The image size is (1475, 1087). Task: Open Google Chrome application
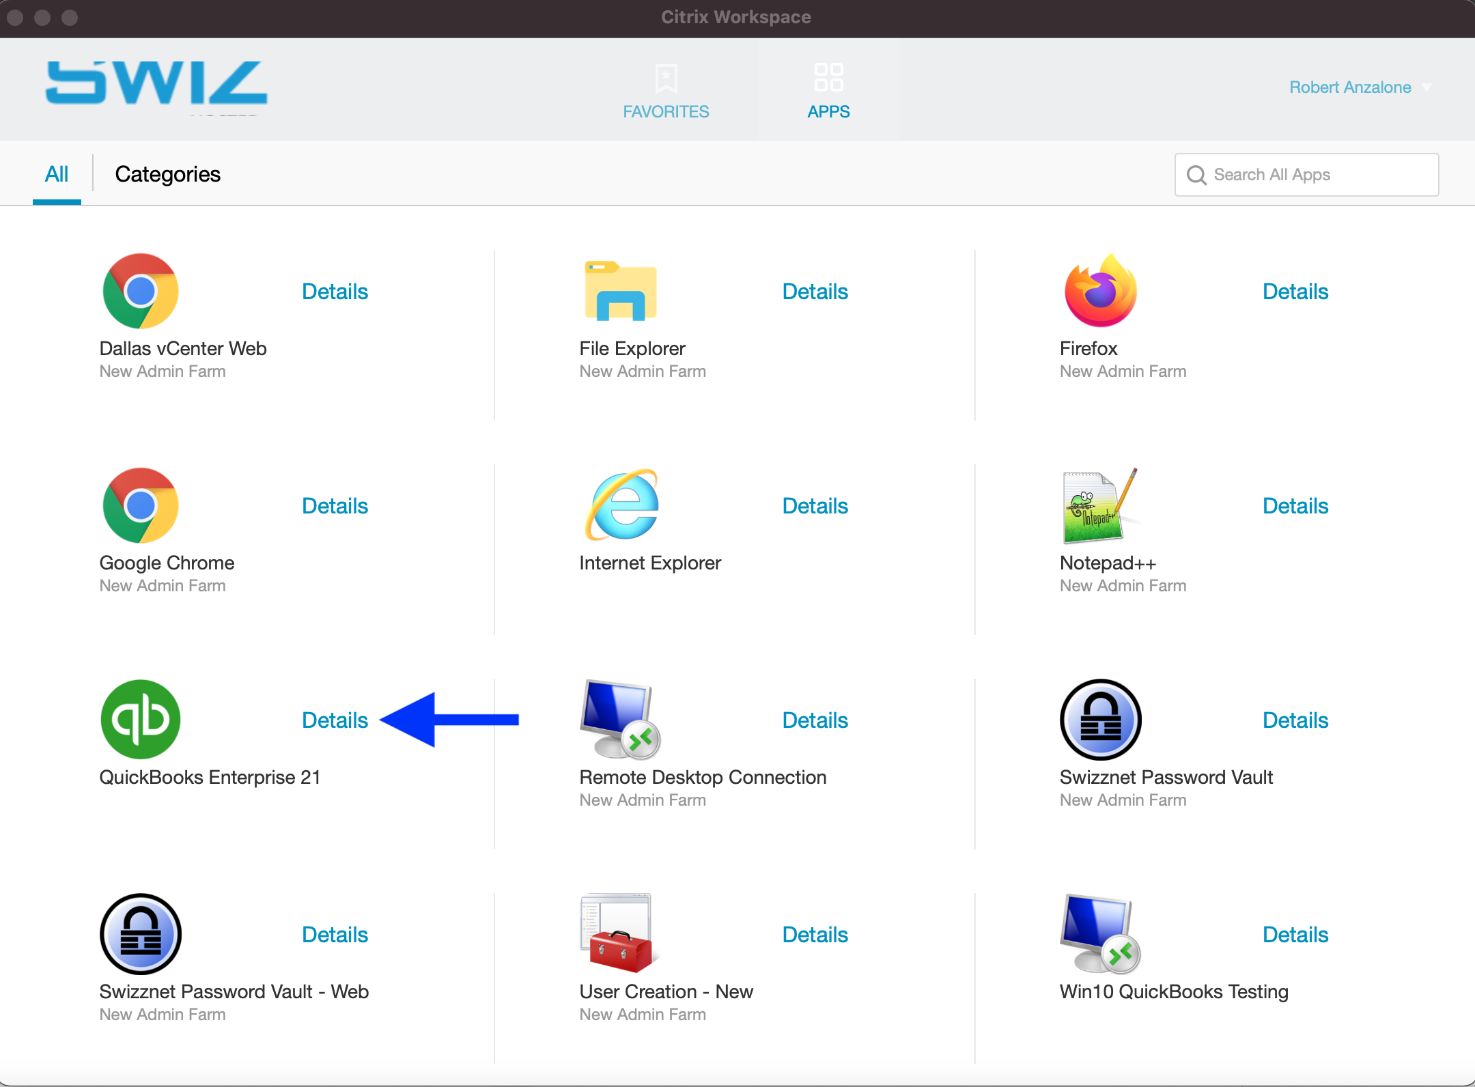click(x=141, y=504)
